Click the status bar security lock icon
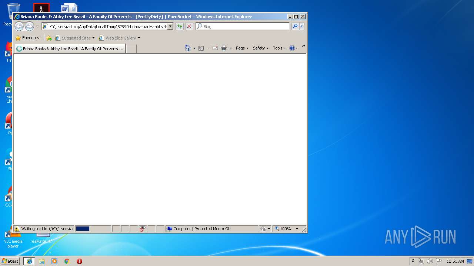 pyautogui.click(x=263, y=229)
